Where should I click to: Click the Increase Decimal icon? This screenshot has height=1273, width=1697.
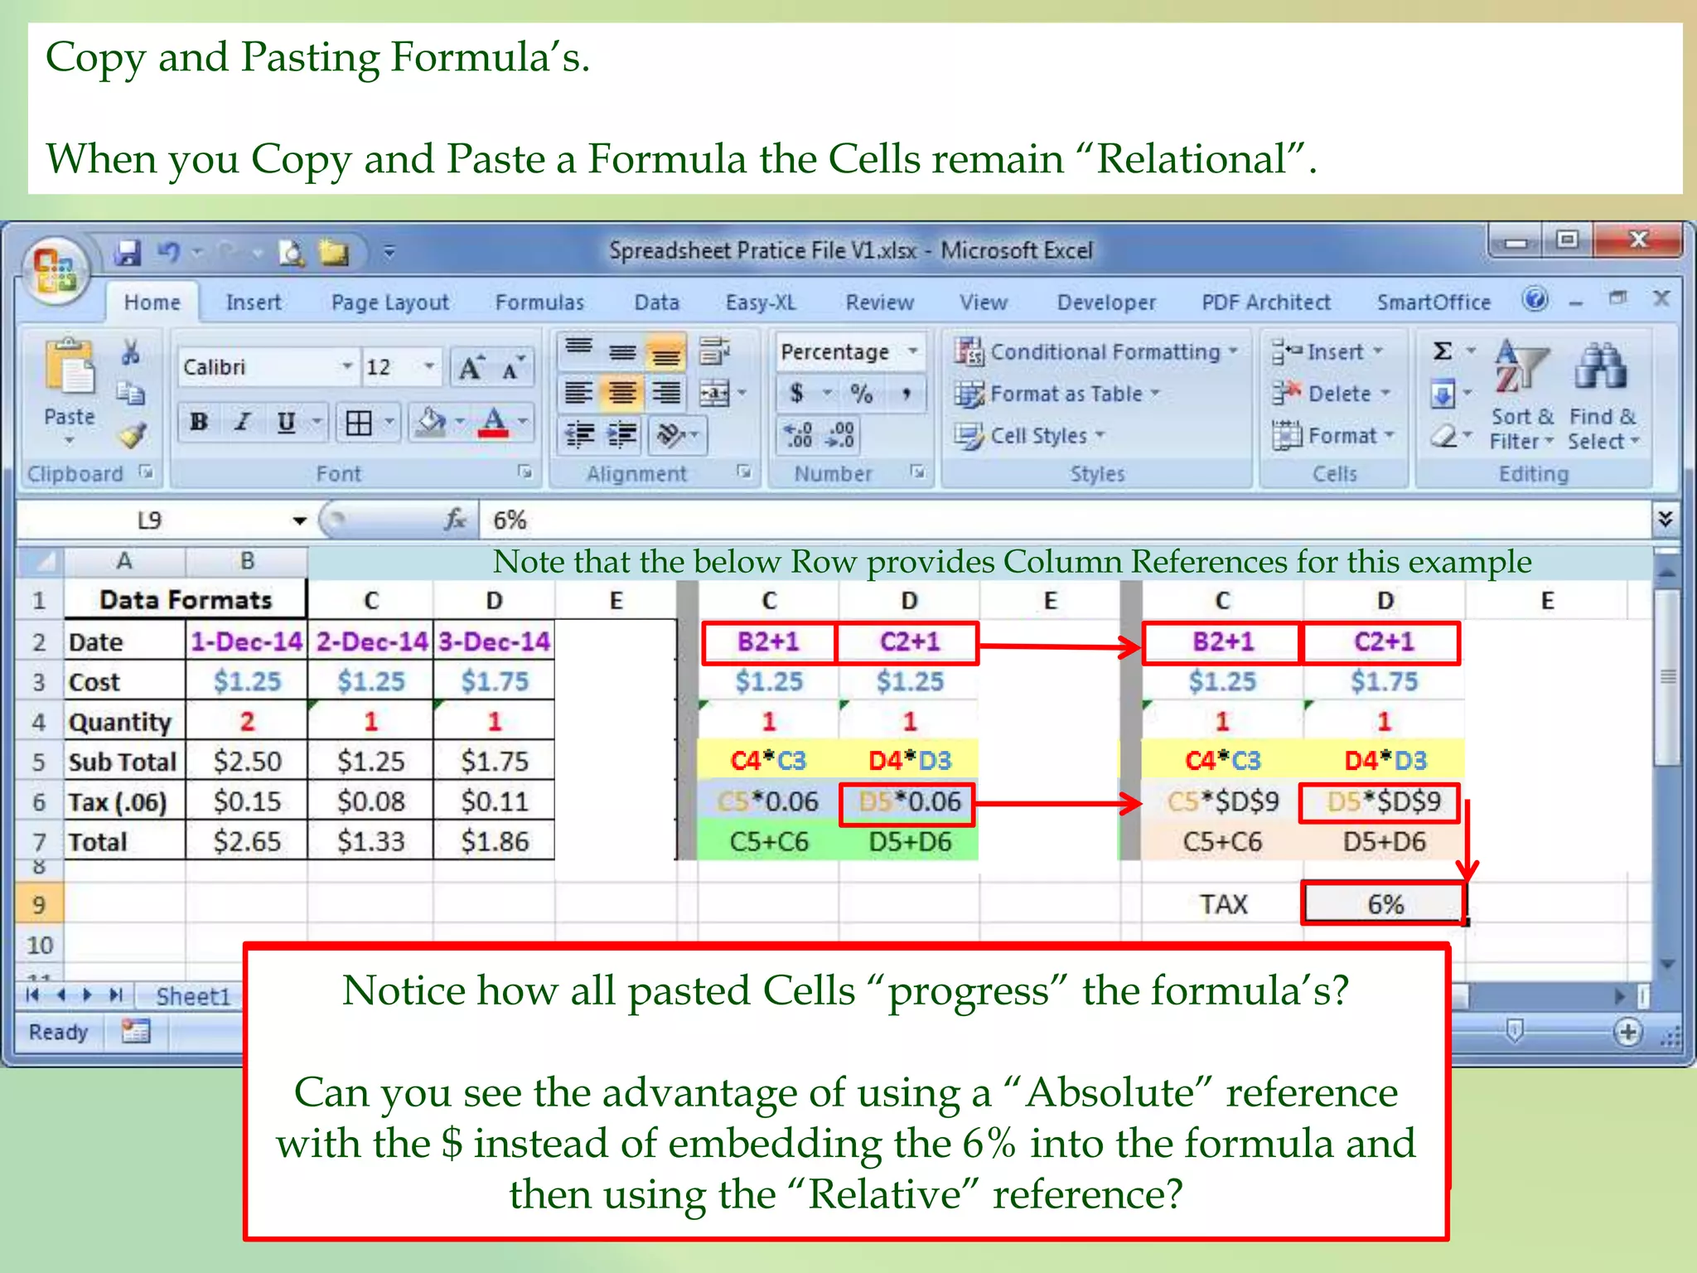click(799, 434)
